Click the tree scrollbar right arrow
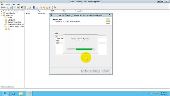 tap(23, 87)
